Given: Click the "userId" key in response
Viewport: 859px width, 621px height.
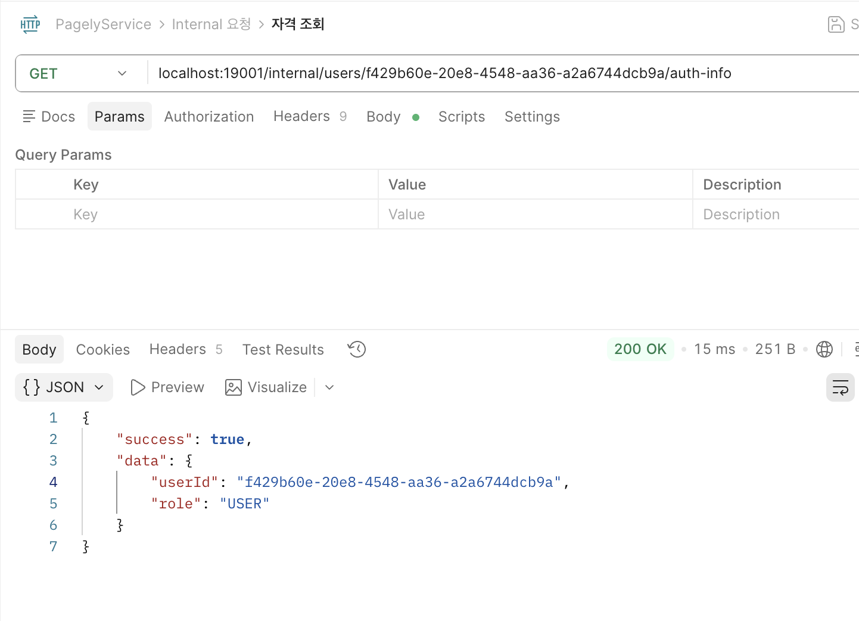Looking at the screenshot, I should pos(185,483).
